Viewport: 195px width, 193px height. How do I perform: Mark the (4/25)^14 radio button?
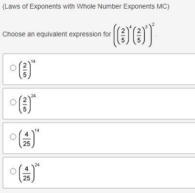13,136
